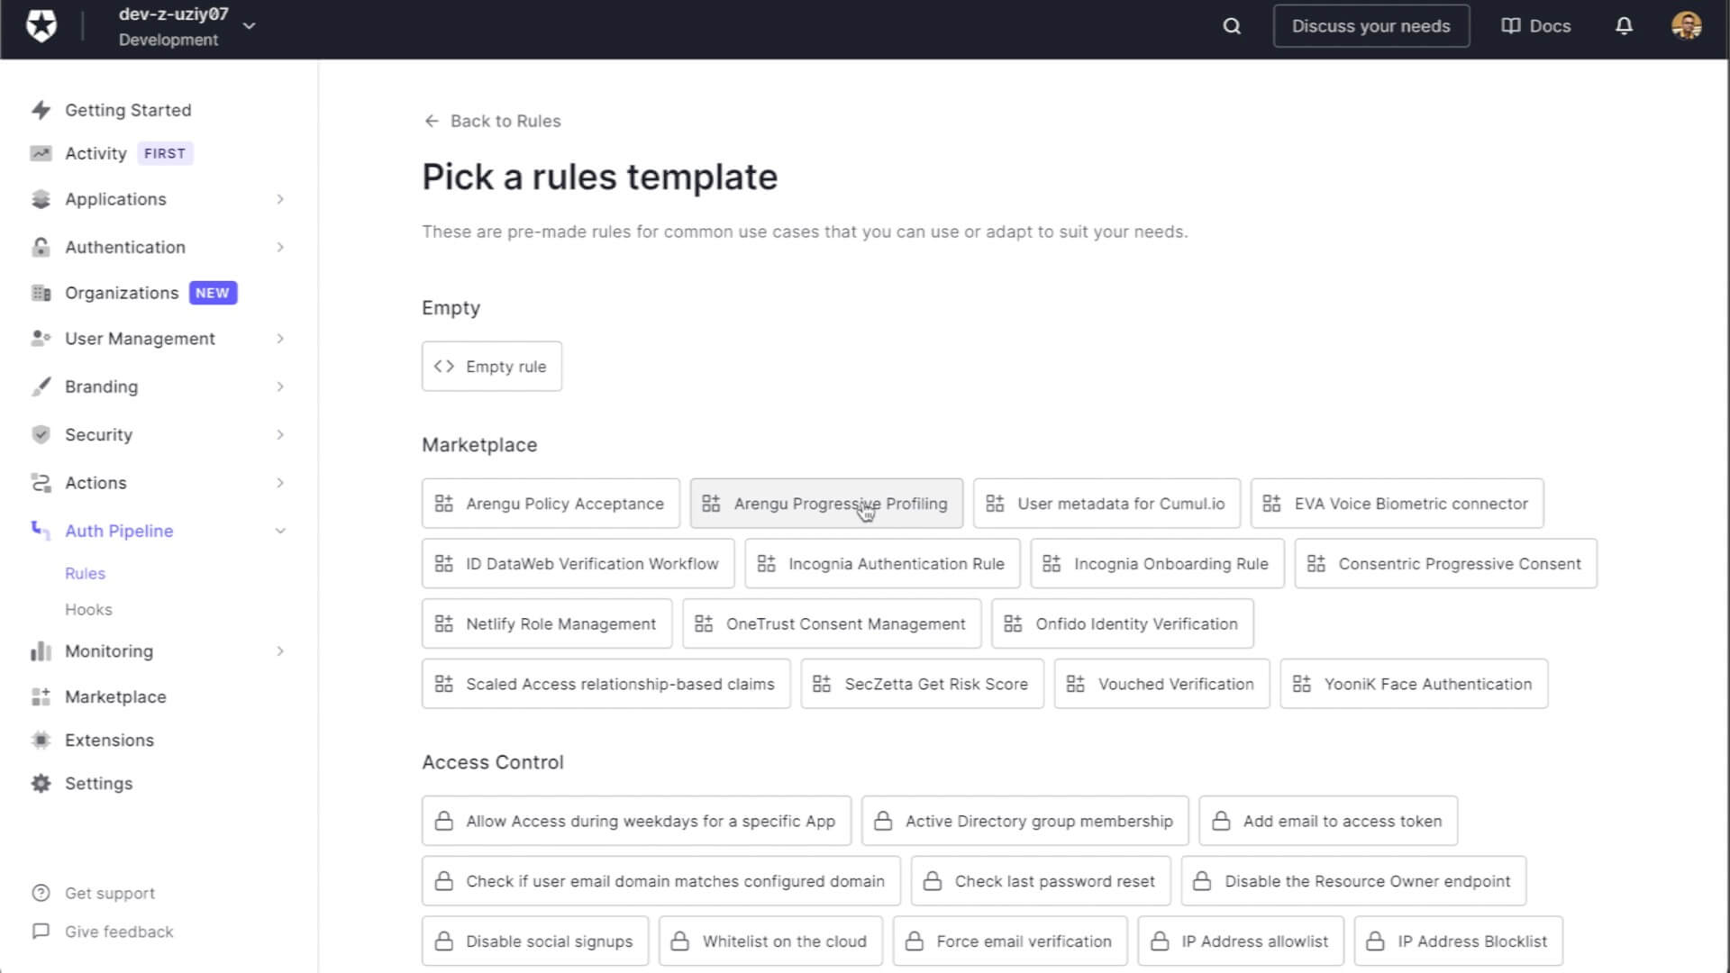1730x973 pixels.
Task: Click the Activity chart icon
Action: point(41,153)
